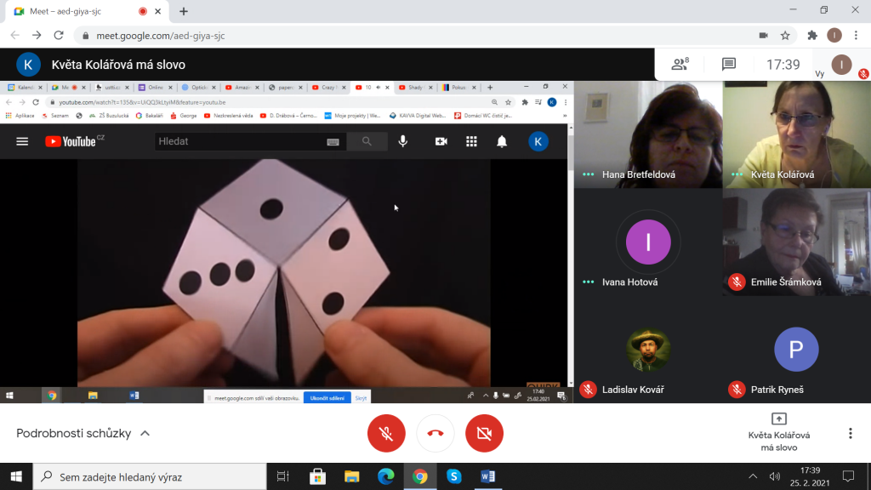Show hidden system tray icons
This screenshot has height=490, width=871.
coord(752,476)
